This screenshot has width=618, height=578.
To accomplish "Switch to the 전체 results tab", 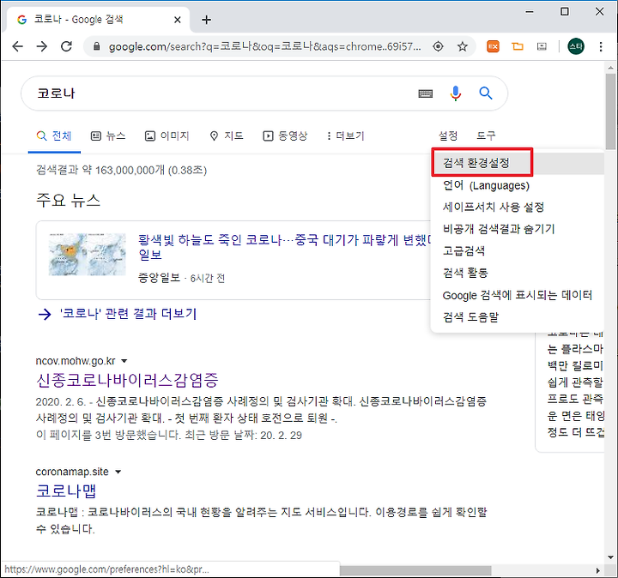I will tap(54, 136).
